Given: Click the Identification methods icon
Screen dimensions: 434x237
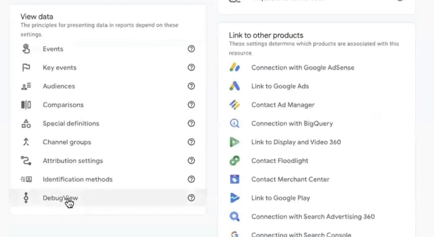Looking at the screenshot, I should [26, 179].
